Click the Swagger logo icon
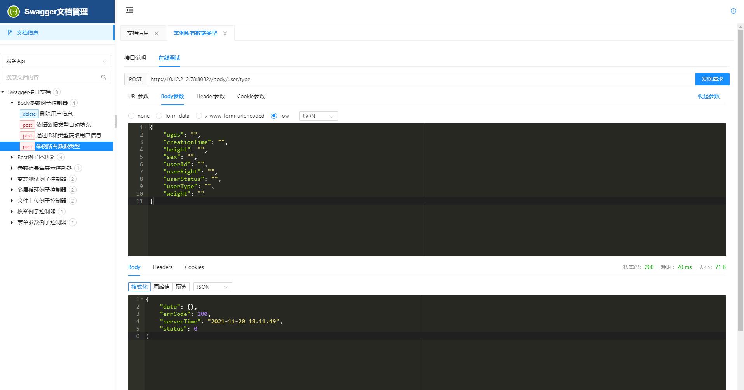 click(14, 12)
